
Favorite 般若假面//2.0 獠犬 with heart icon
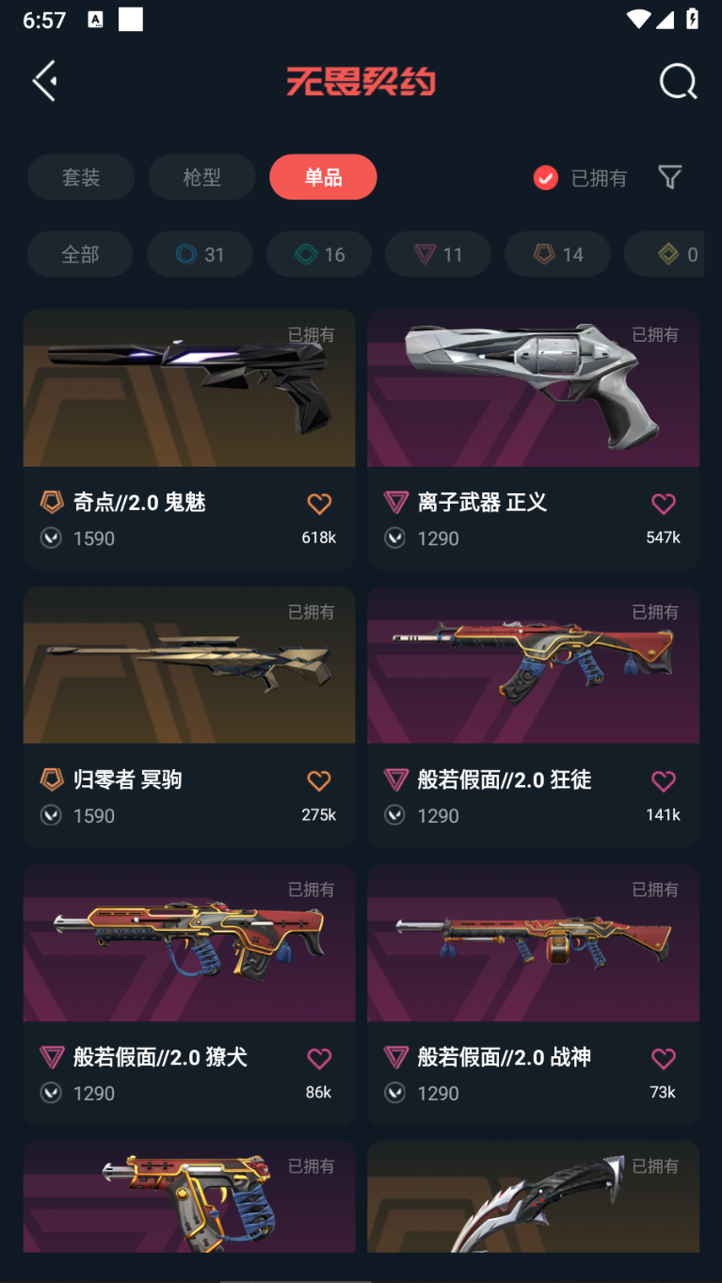[x=319, y=1058]
